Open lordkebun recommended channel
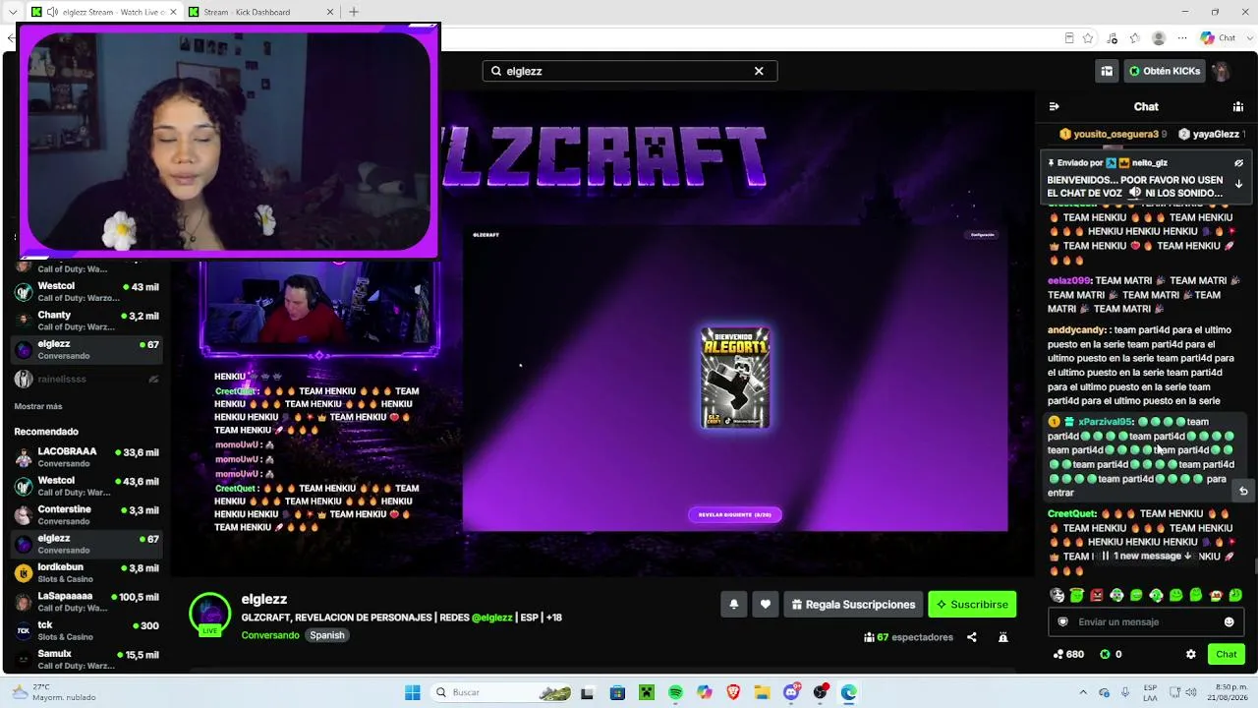 point(86,573)
